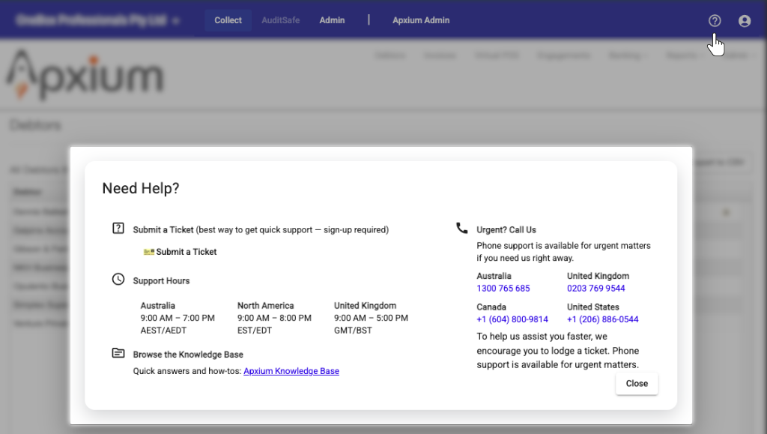
Task: Click Canada phone number +1 (604) 800-9814
Action: tap(512, 319)
